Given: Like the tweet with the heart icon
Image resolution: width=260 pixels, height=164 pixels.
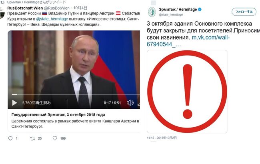Looking at the screenshot, I should click(55, 138).
